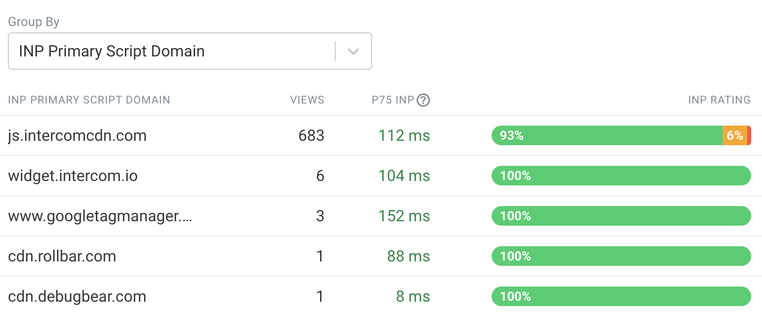
Task: Click the 152 ms value for googletagmanager
Action: pos(404,216)
